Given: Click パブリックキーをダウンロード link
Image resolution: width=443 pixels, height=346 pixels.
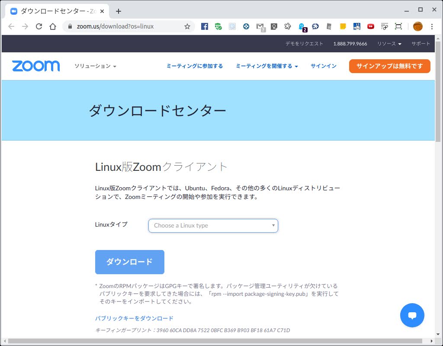Looking at the screenshot, I should point(134,318).
